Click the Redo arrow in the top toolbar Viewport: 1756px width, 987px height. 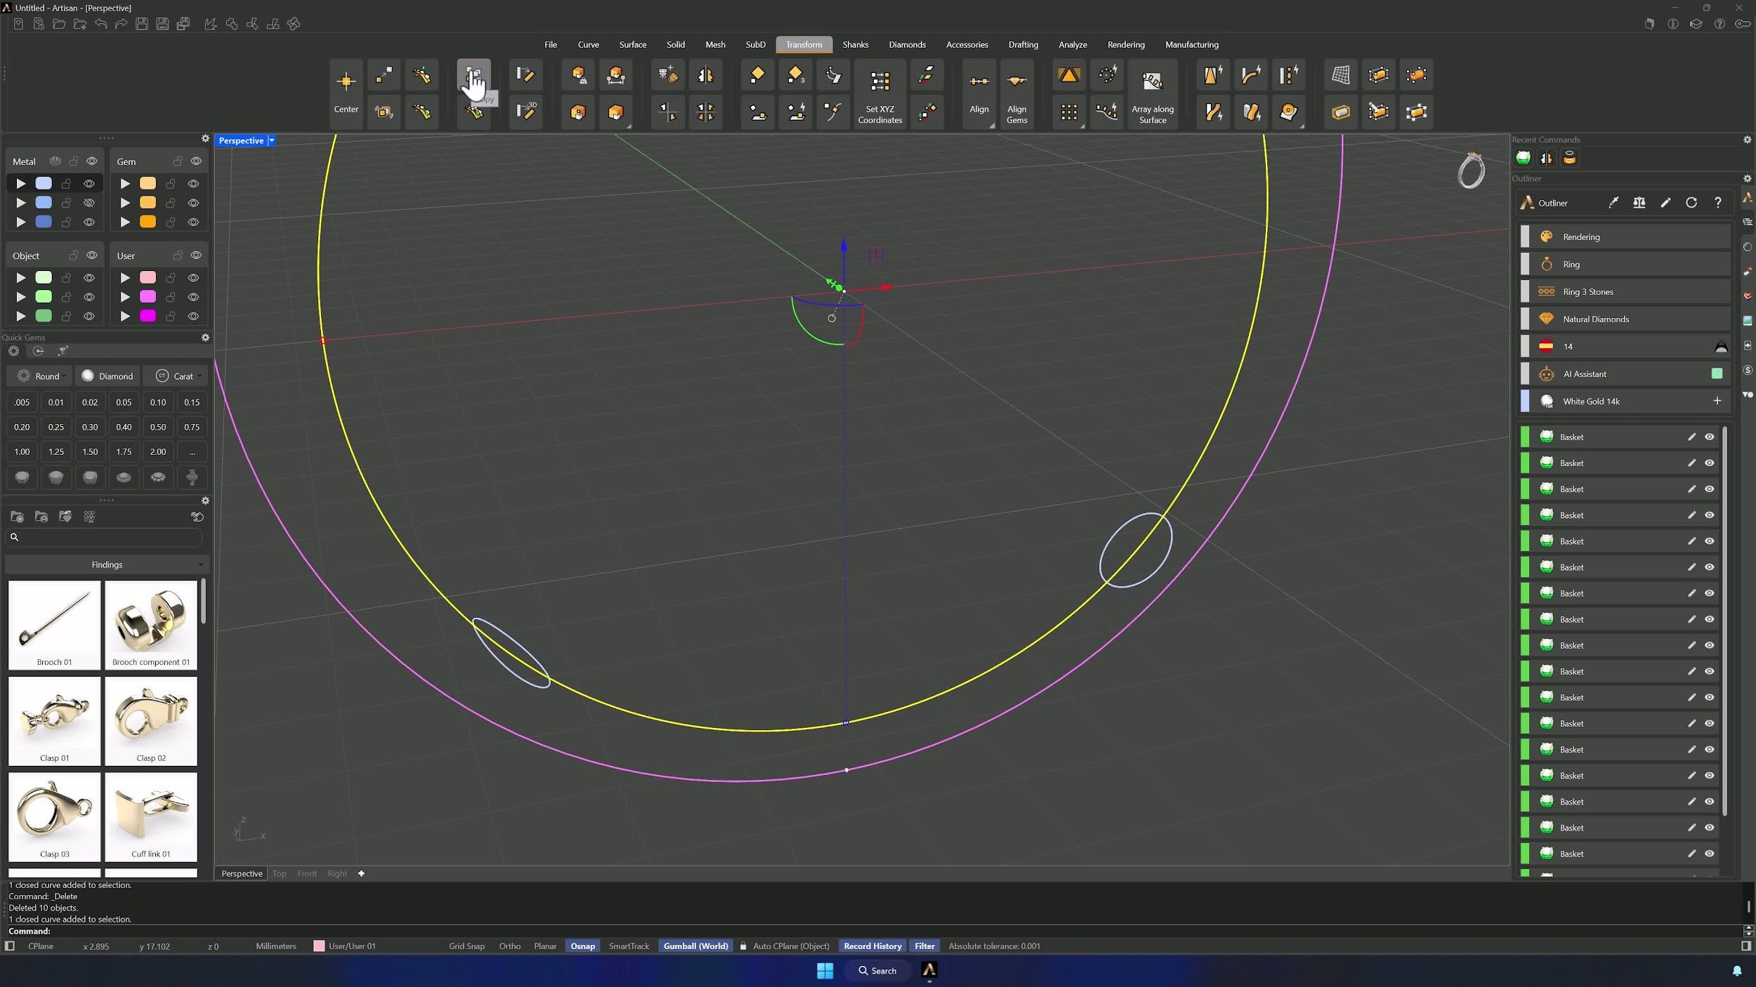(x=121, y=24)
